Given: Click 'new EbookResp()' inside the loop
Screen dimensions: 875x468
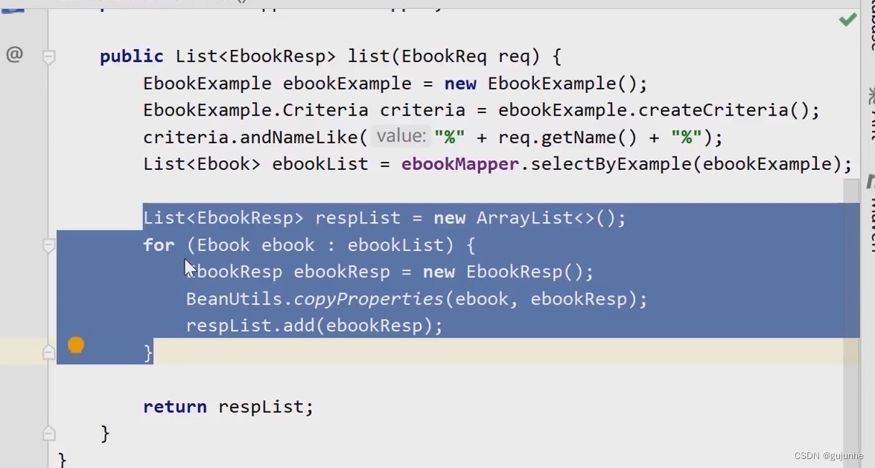Looking at the screenshot, I should pos(503,272).
